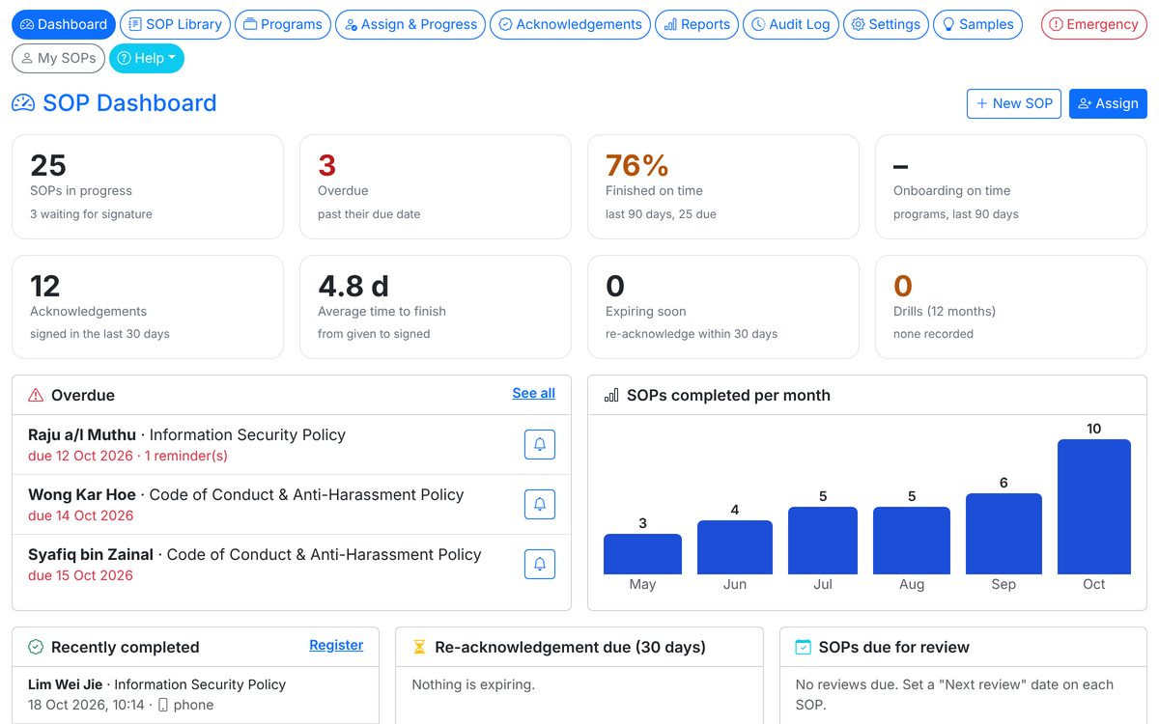Send reminder bell for Raju a/l Muthu
Viewport: 1159px width, 724px height.
click(540, 444)
